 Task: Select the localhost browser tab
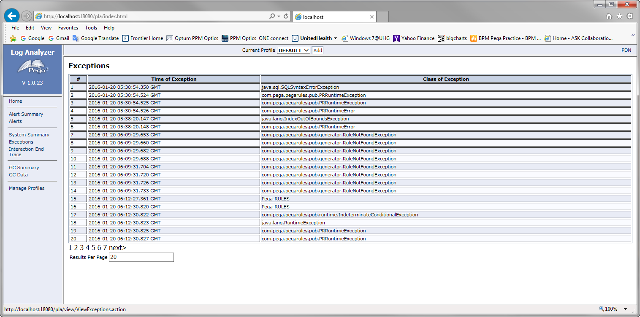click(x=334, y=17)
